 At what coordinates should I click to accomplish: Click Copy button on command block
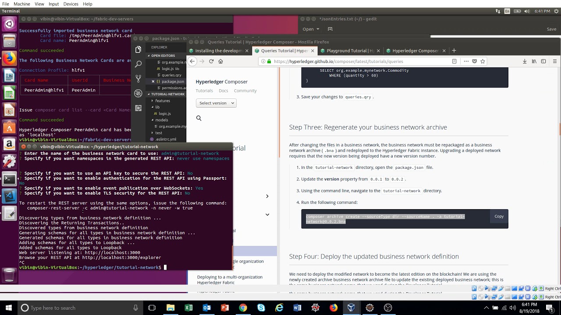pyautogui.click(x=499, y=216)
